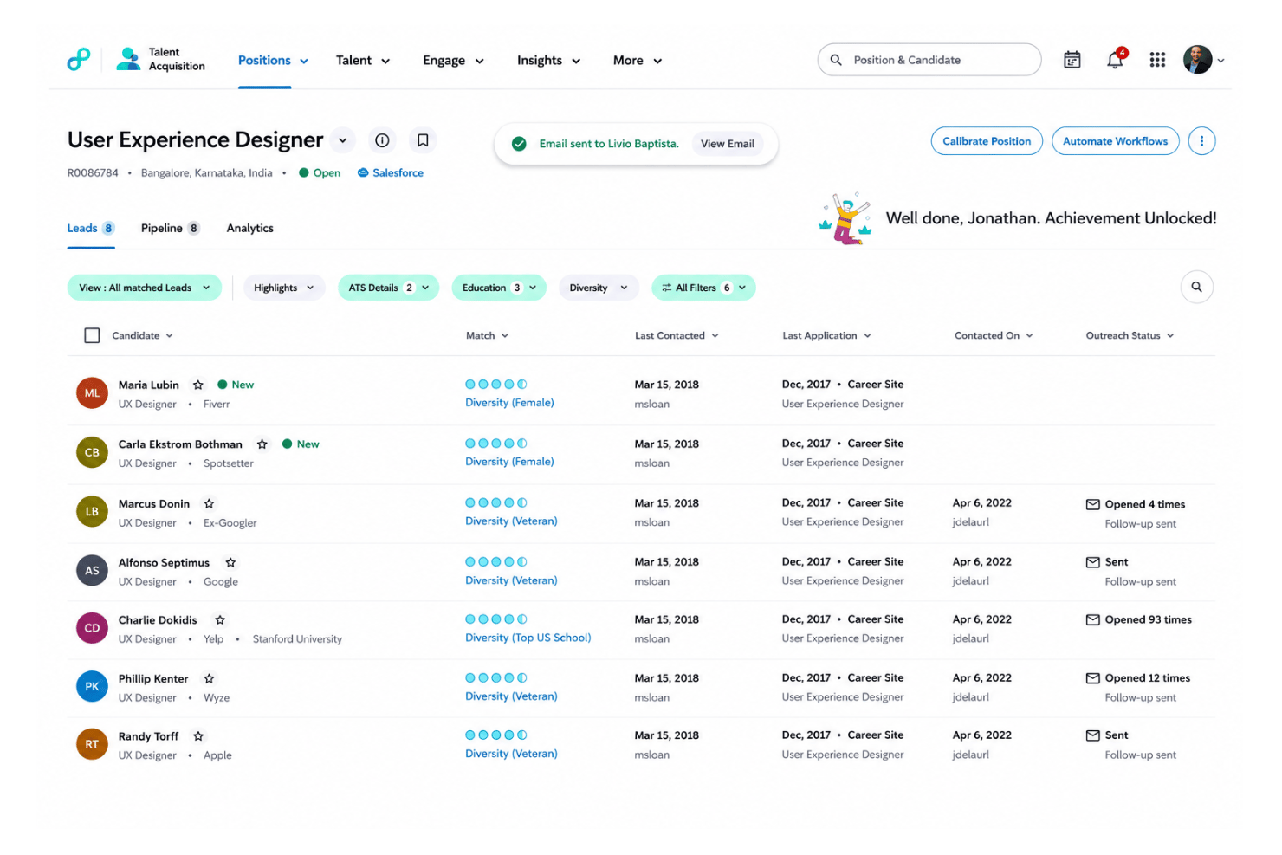Screen dimensions: 1282x855
Task: Expand View: All matched Leads dropdown
Action: [x=145, y=288]
